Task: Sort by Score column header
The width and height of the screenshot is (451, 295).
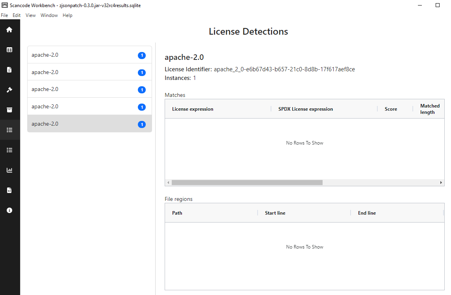Action: point(391,109)
